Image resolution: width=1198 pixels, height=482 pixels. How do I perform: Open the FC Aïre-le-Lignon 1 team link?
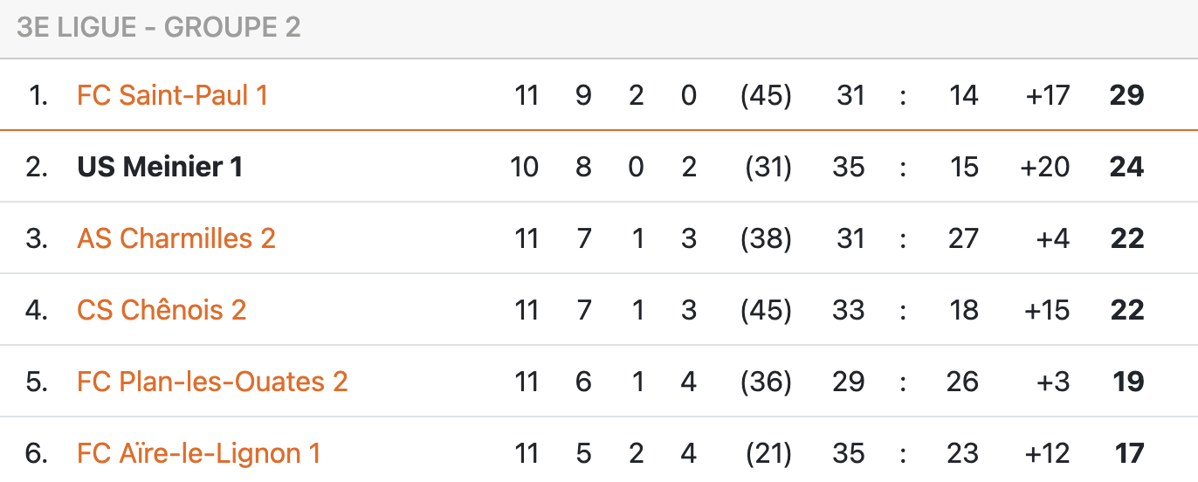click(x=198, y=453)
